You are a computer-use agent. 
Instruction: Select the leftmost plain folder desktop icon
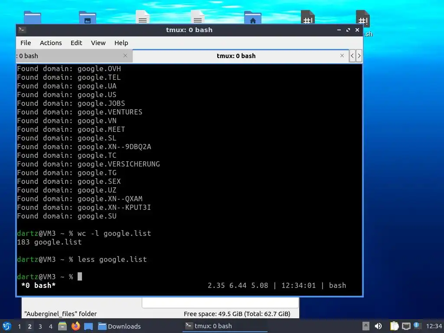pyautogui.click(x=33, y=17)
